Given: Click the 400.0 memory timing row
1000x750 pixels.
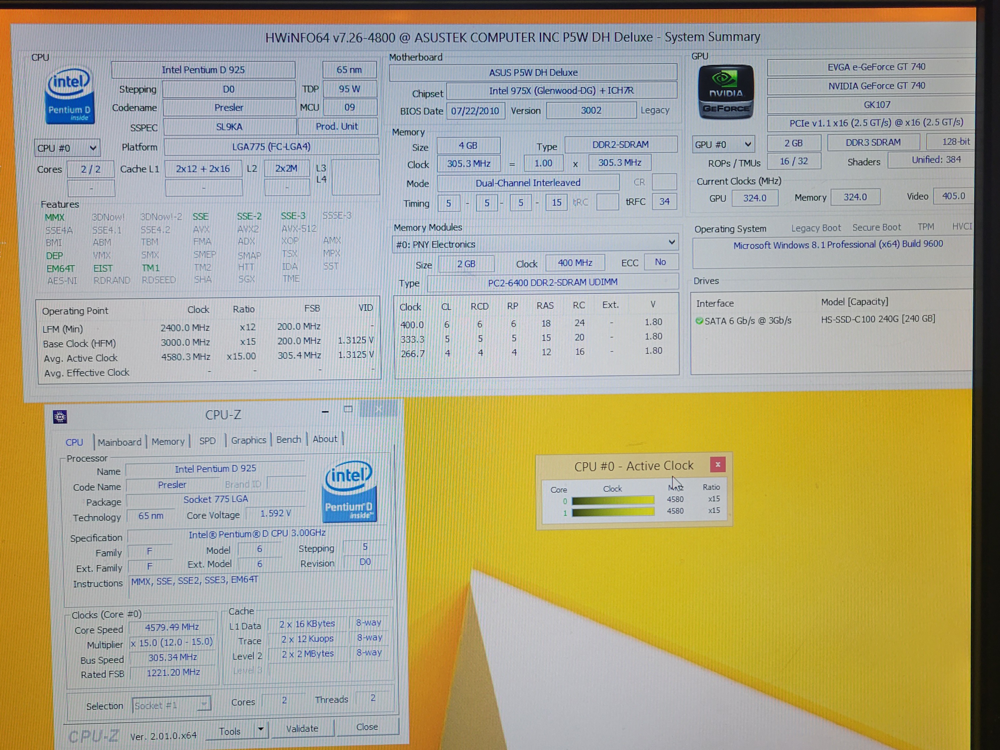Looking at the screenshot, I should tap(532, 323).
